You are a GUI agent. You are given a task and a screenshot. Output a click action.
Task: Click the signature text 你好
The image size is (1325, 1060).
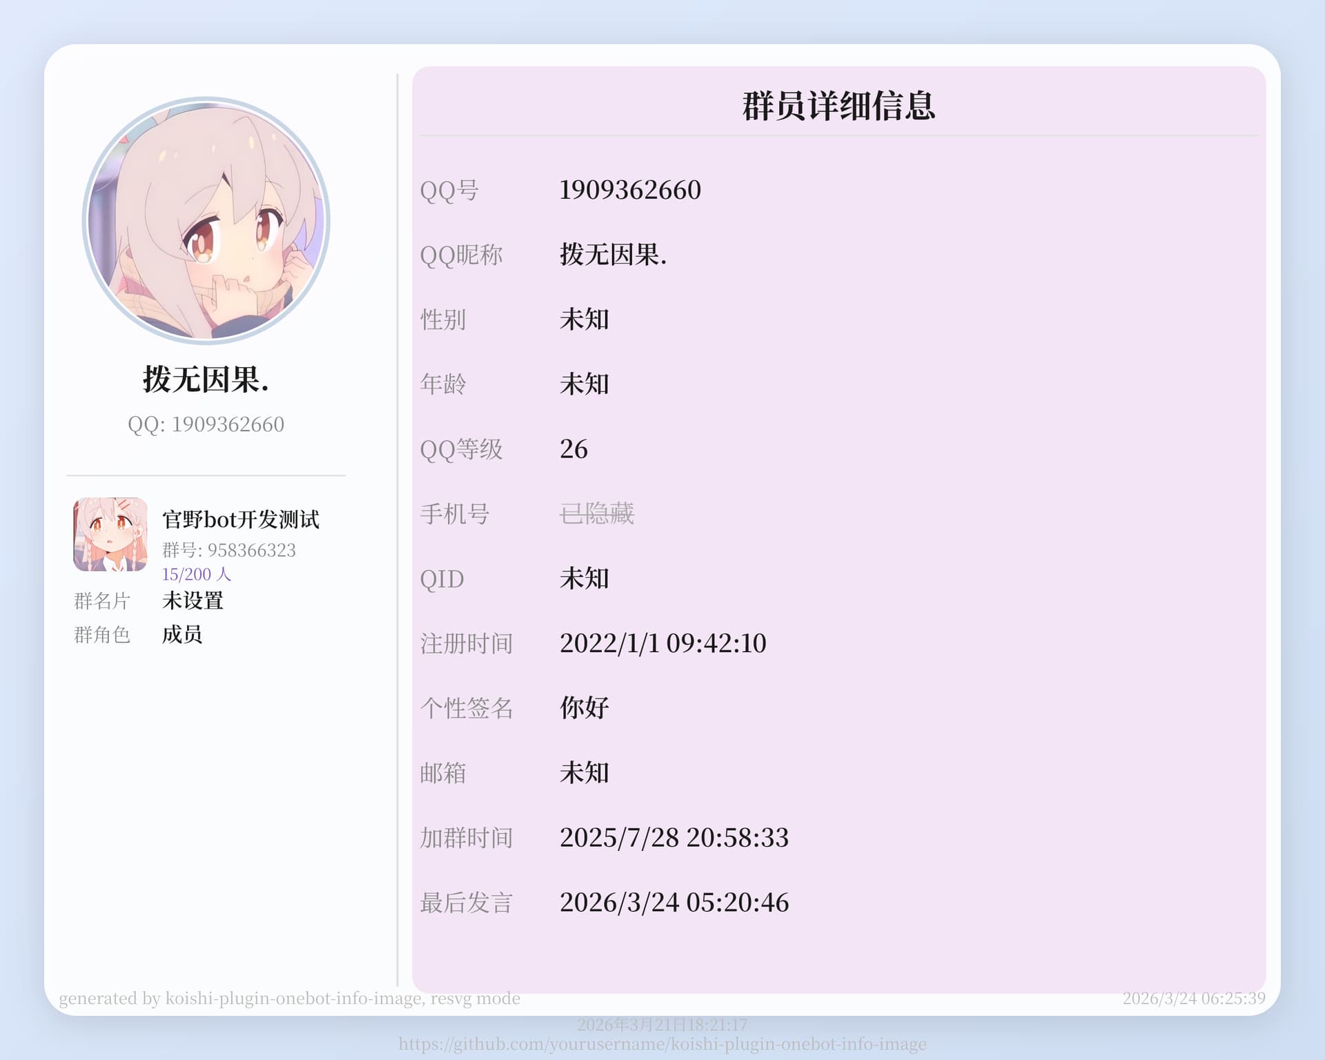pos(584,708)
